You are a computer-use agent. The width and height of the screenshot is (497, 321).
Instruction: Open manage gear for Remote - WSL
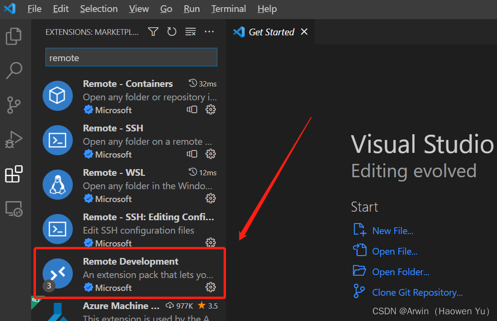tap(211, 199)
